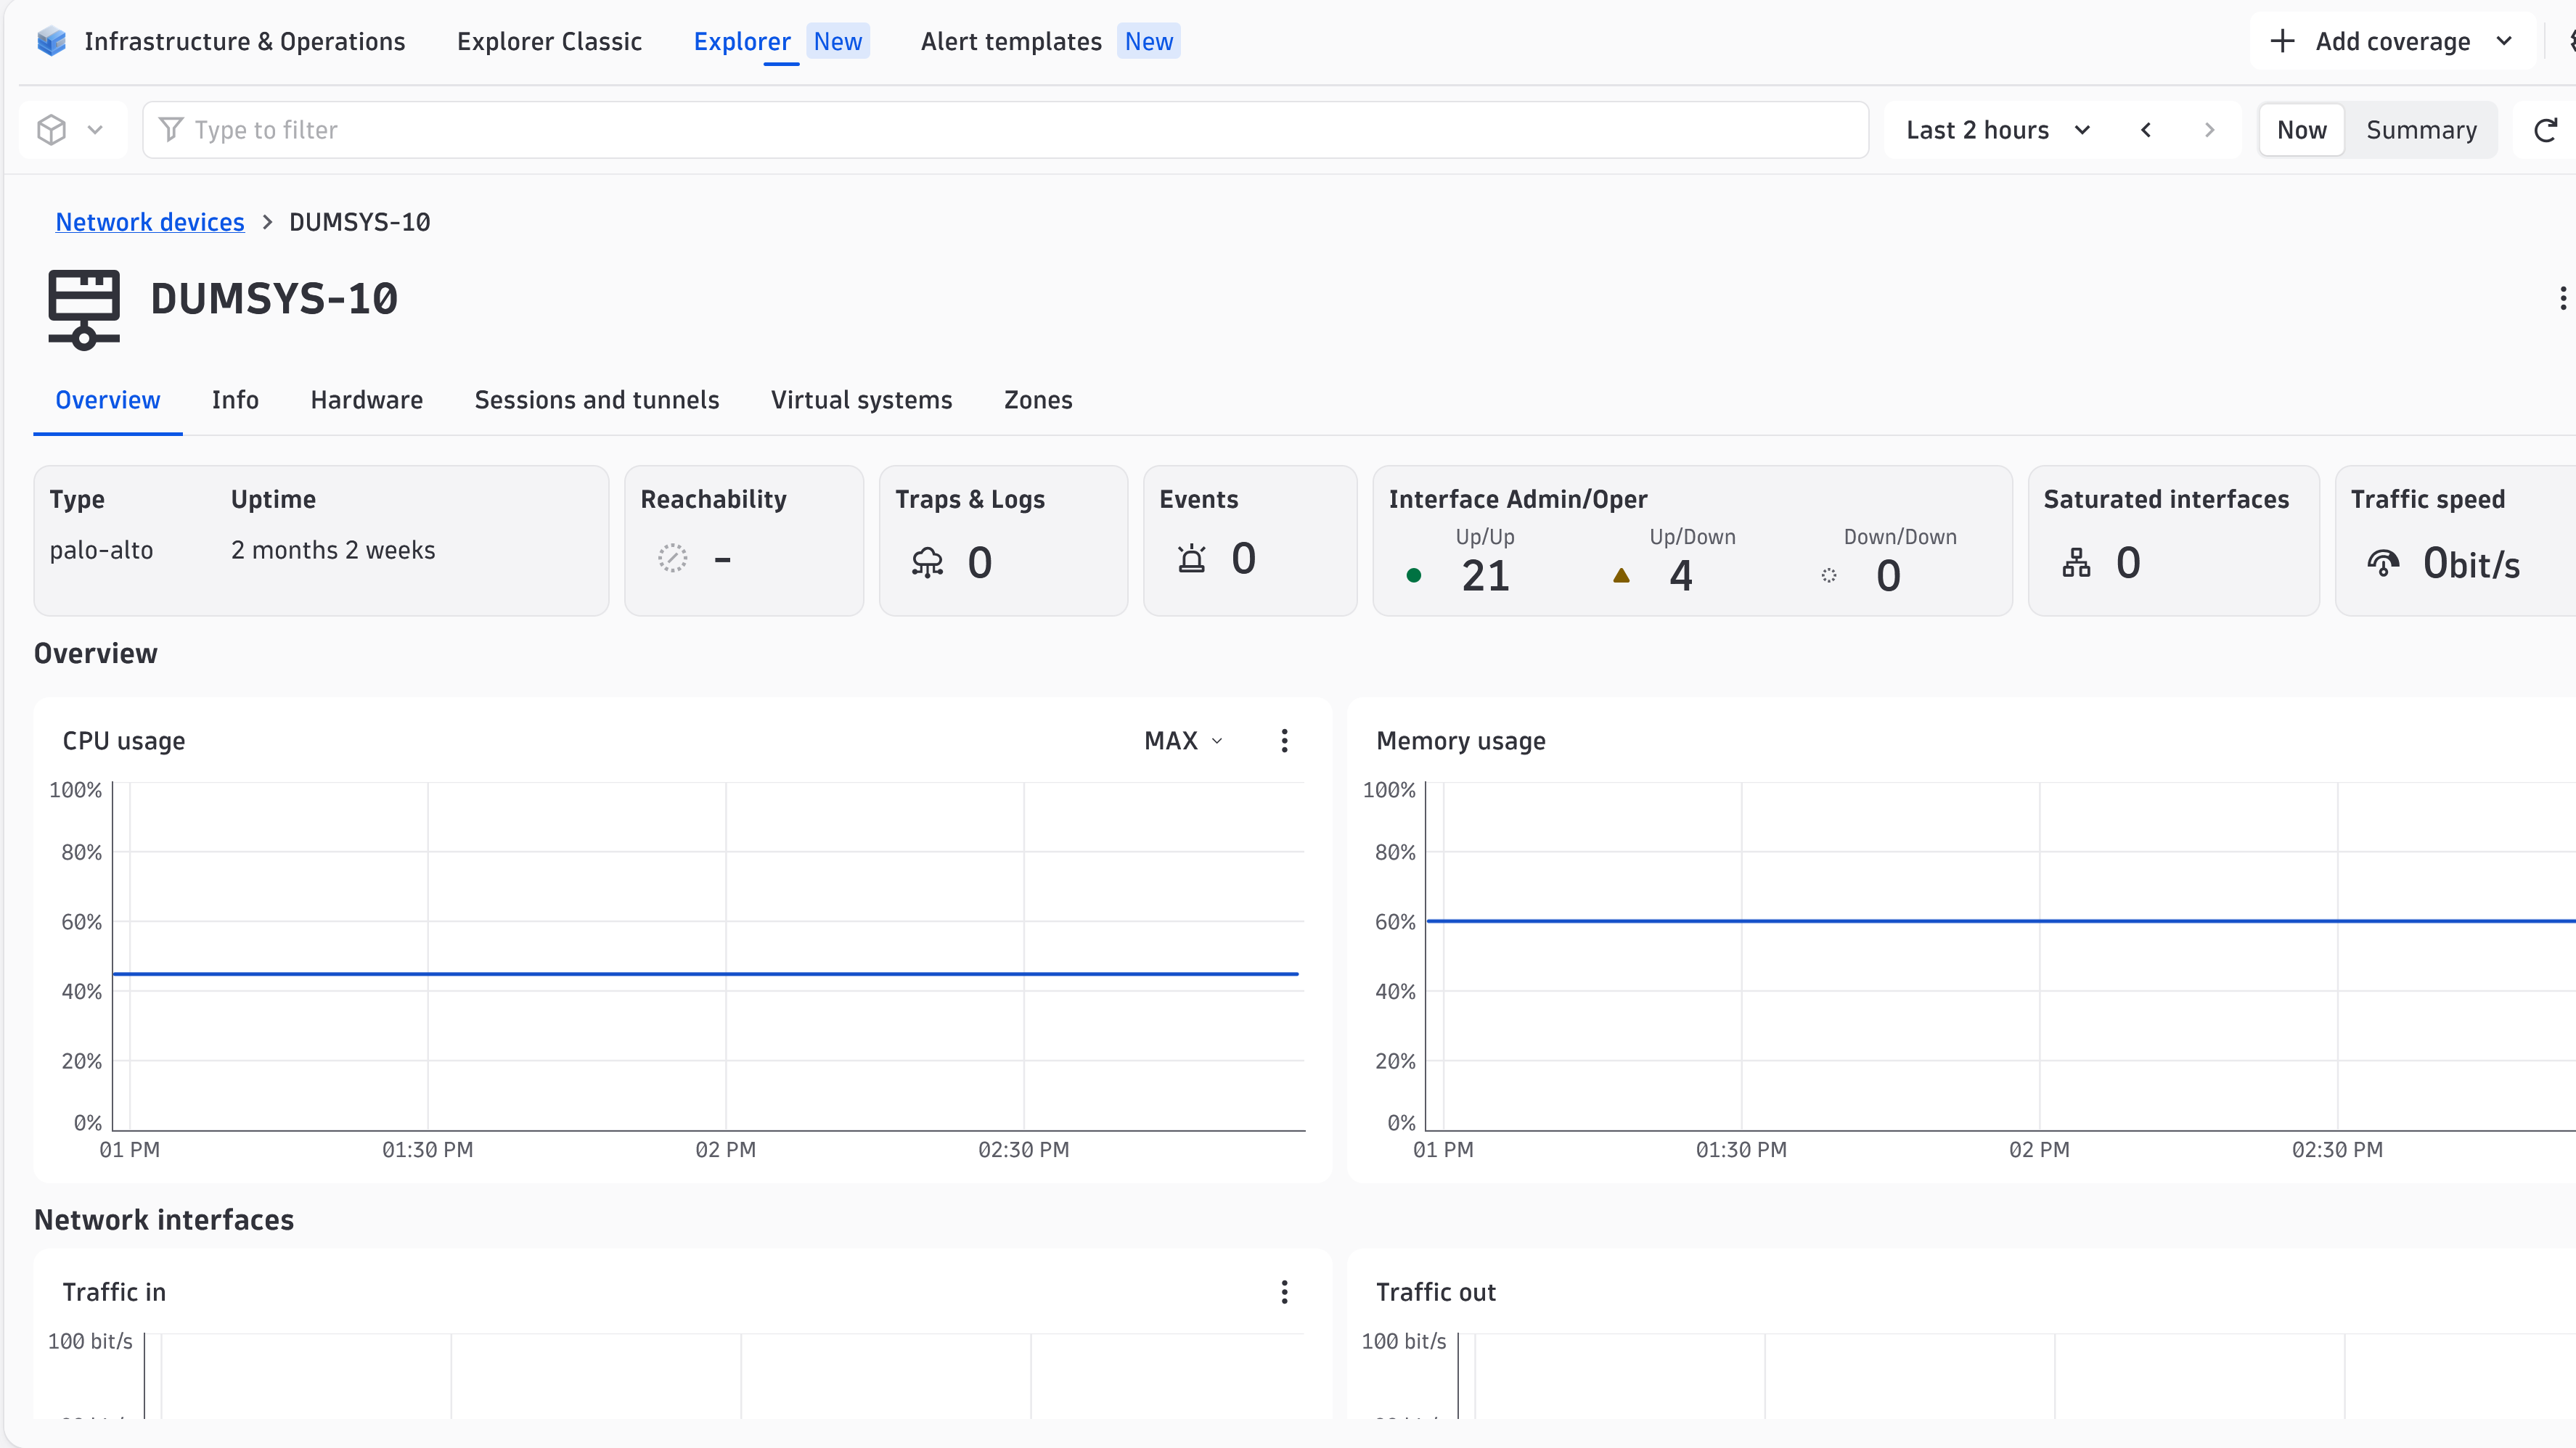The height and width of the screenshot is (1448, 2576).
Task: Click the 0bit/s traffic speed value
Action: pos(2471,564)
